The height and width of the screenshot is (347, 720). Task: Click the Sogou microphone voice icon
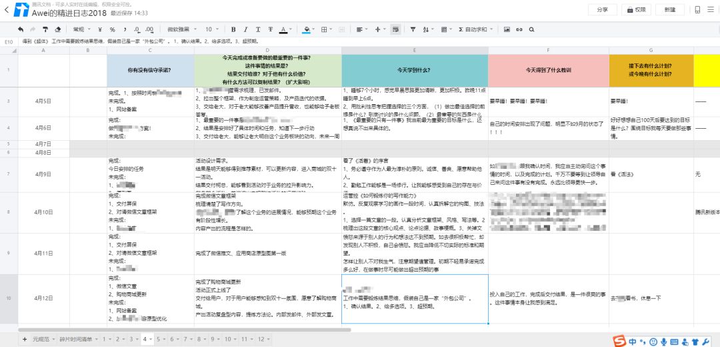pos(663,341)
